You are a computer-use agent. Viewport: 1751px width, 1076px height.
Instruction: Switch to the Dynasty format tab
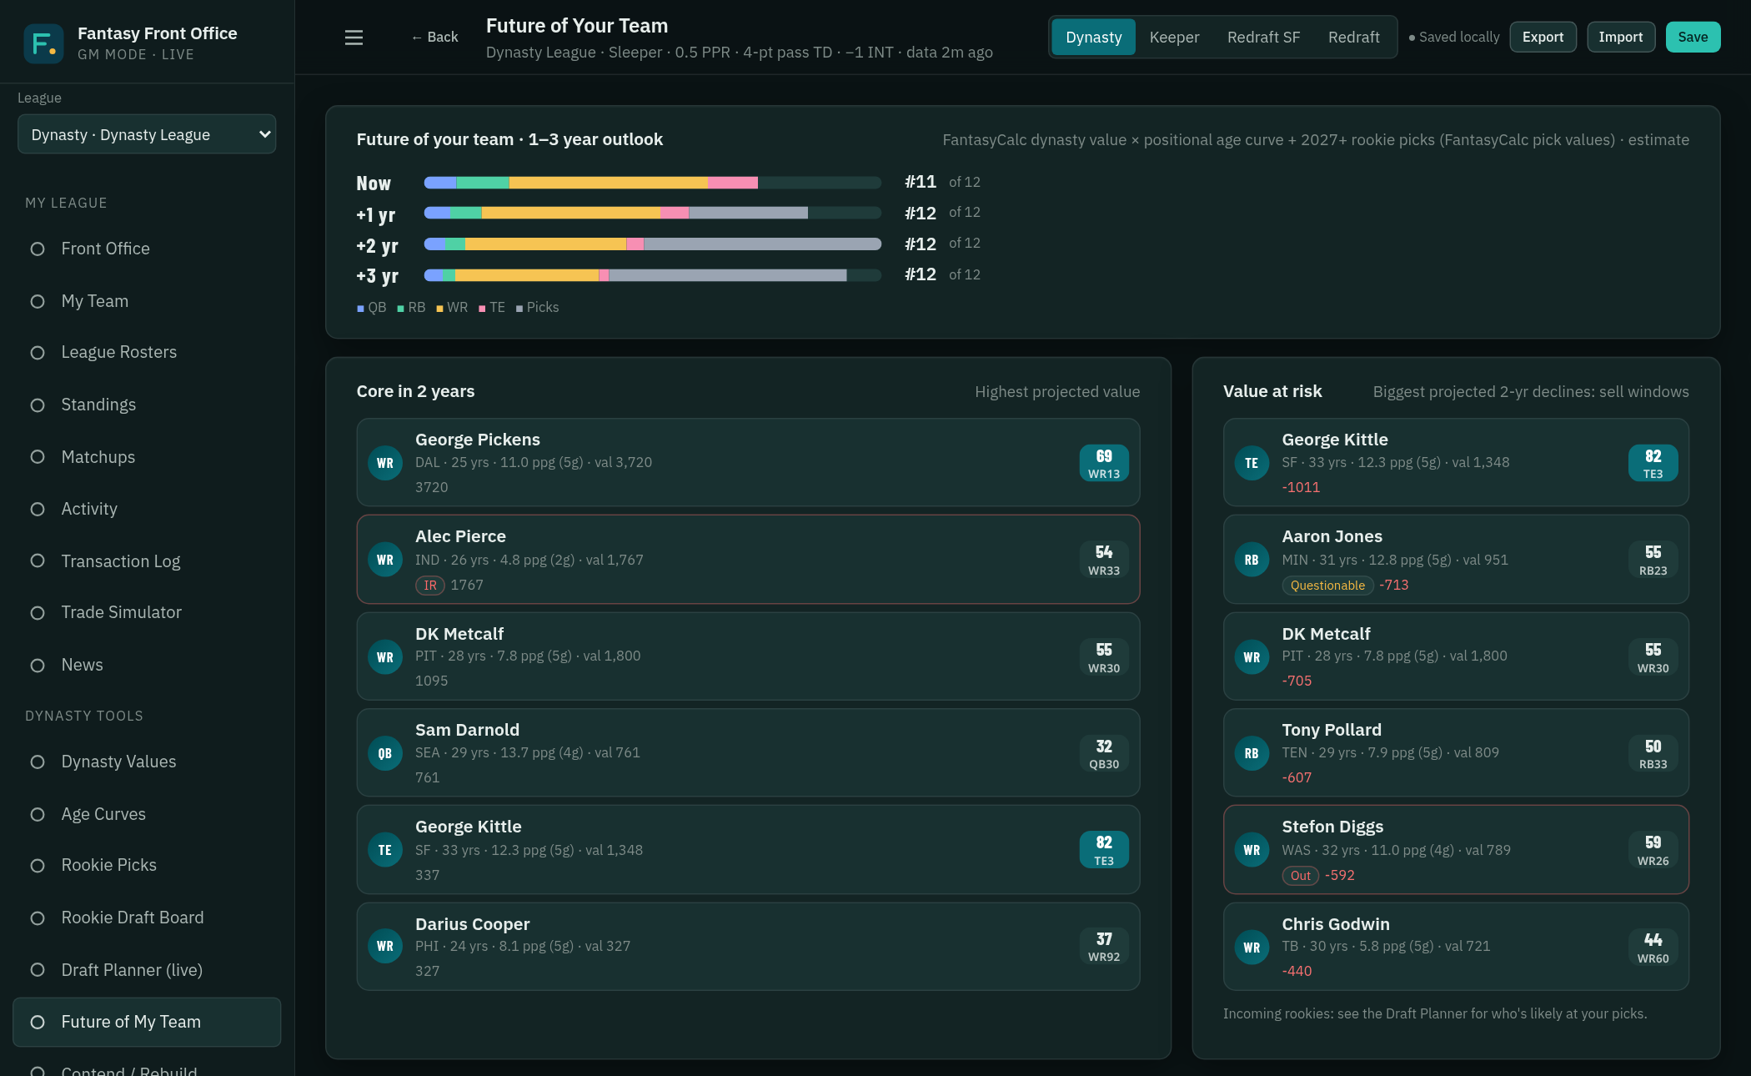[x=1093, y=37]
